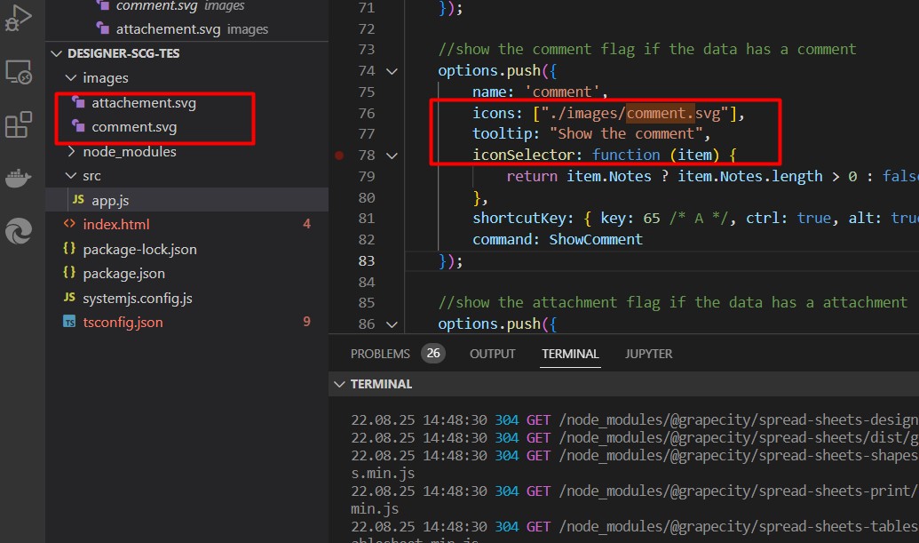Open the Docker panel
Screen dimensions: 919x543
point(19,178)
